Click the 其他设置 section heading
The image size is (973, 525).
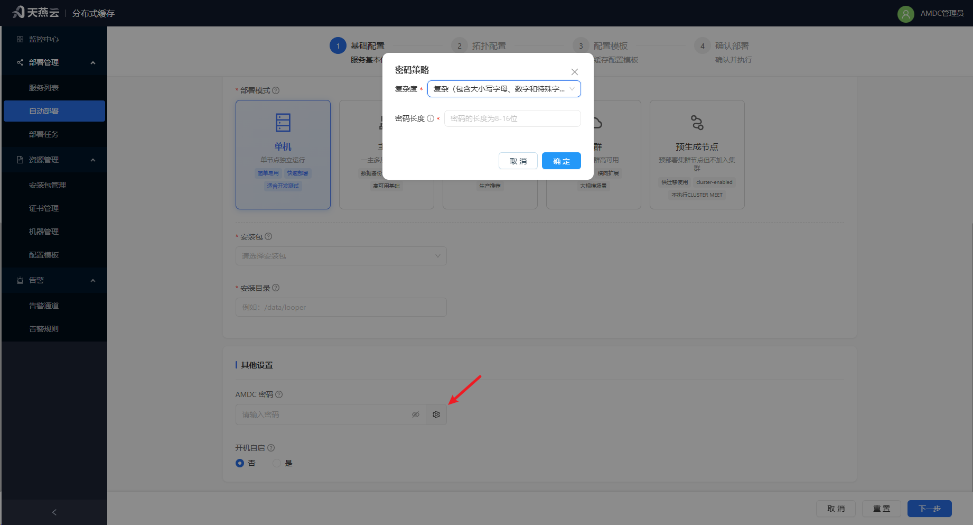pyautogui.click(x=257, y=365)
